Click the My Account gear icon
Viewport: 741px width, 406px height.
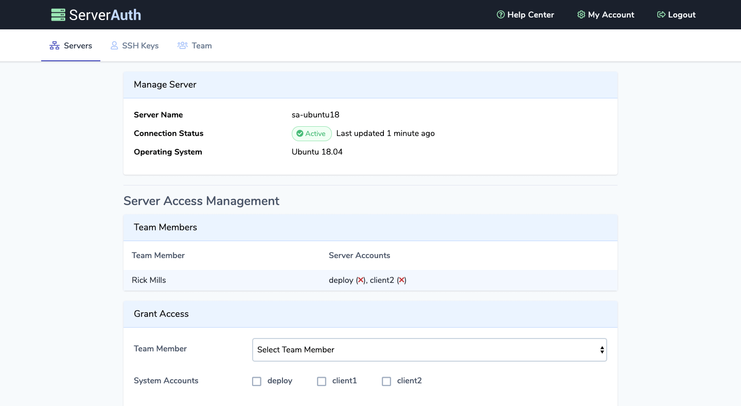pyautogui.click(x=581, y=14)
